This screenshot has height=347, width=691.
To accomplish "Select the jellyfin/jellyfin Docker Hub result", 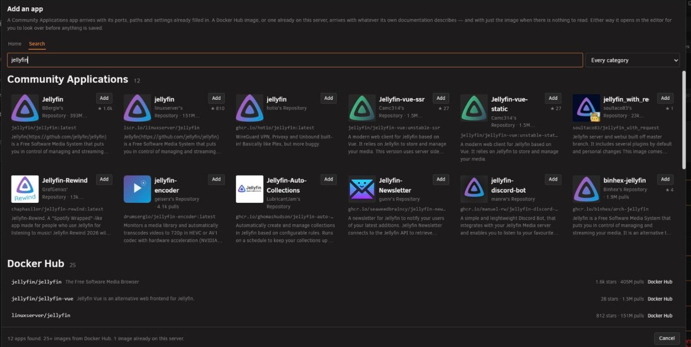I will (x=342, y=282).
